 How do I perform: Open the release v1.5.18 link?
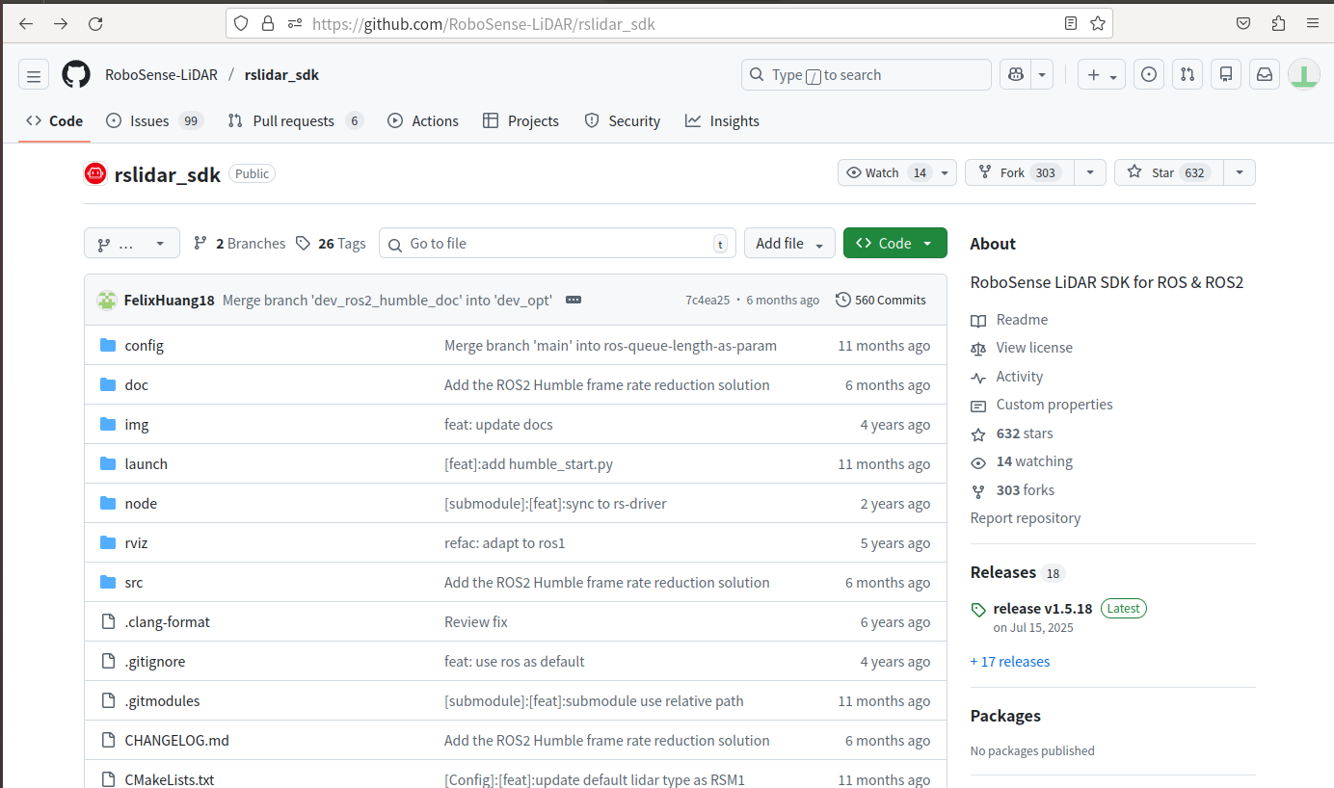click(x=1043, y=609)
